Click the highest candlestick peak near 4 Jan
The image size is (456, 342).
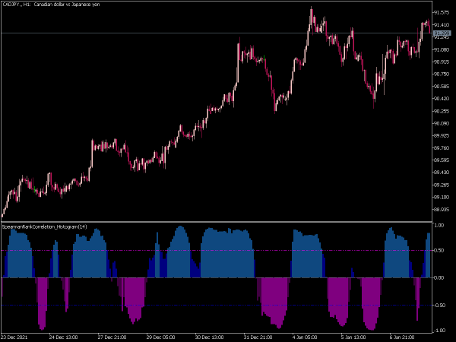[312, 8]
